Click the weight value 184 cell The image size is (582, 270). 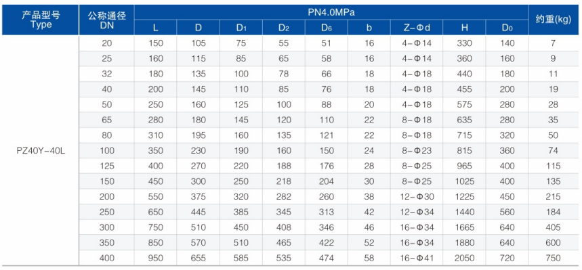coord(554,212)
